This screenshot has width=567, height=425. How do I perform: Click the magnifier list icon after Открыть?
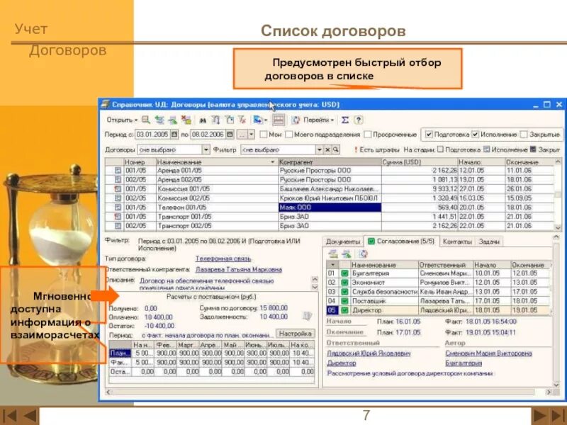tap(146, 120)
